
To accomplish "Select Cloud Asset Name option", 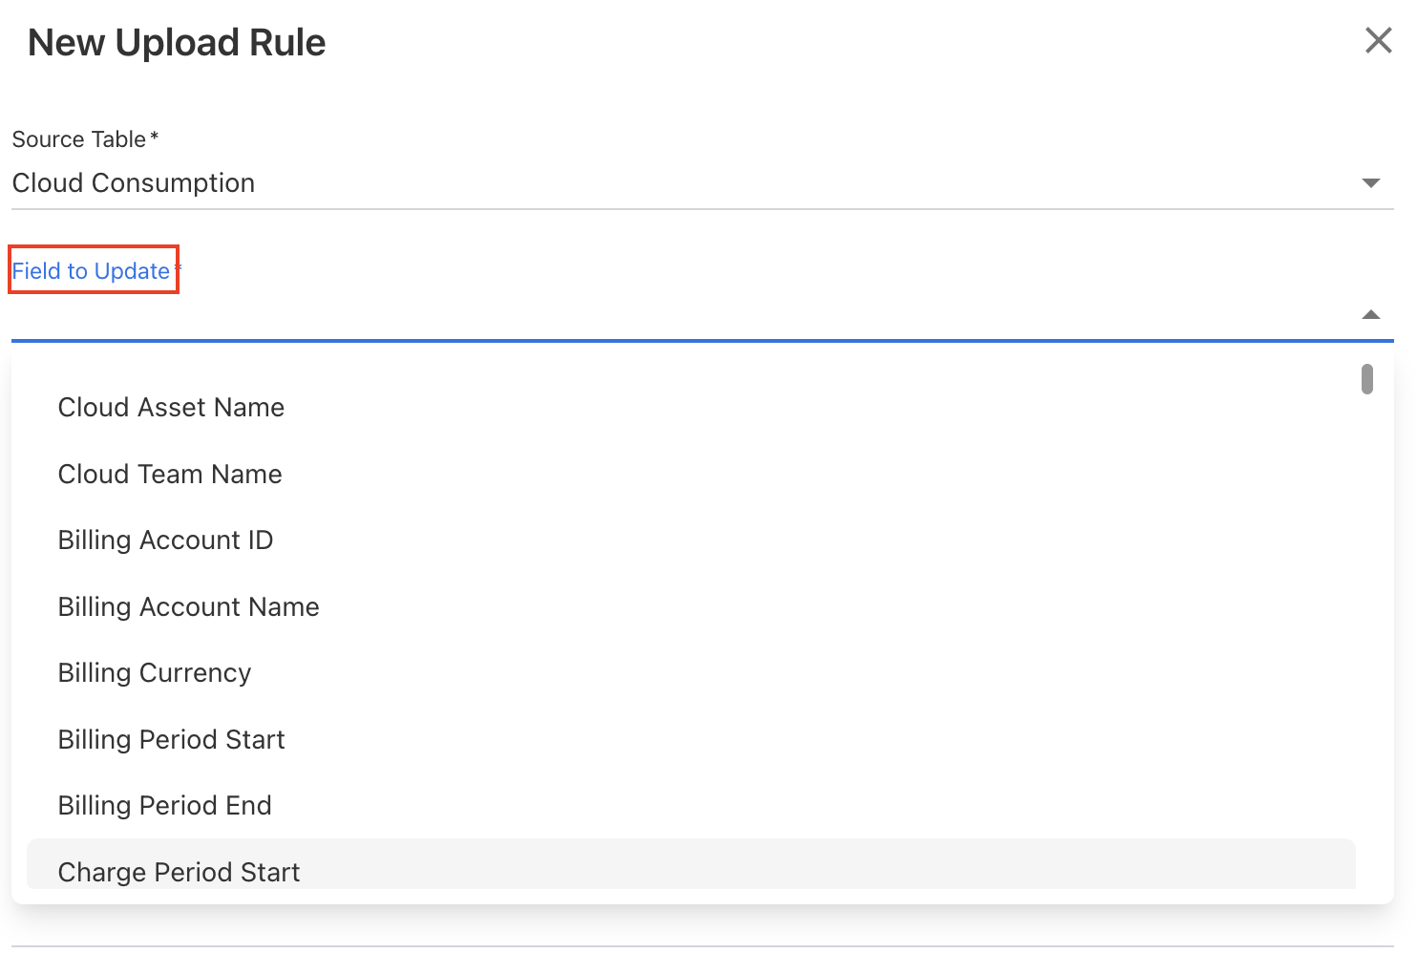I will pos(171,408).
